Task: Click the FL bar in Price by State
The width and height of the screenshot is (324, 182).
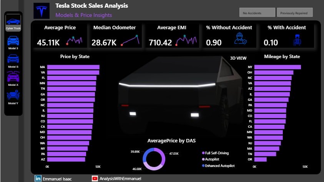Action: [x=72, y=78]
